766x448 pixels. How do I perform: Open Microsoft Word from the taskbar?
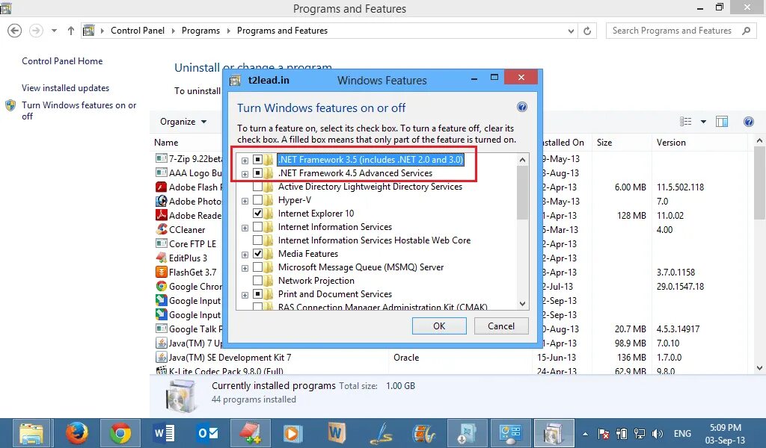(164, 433)
